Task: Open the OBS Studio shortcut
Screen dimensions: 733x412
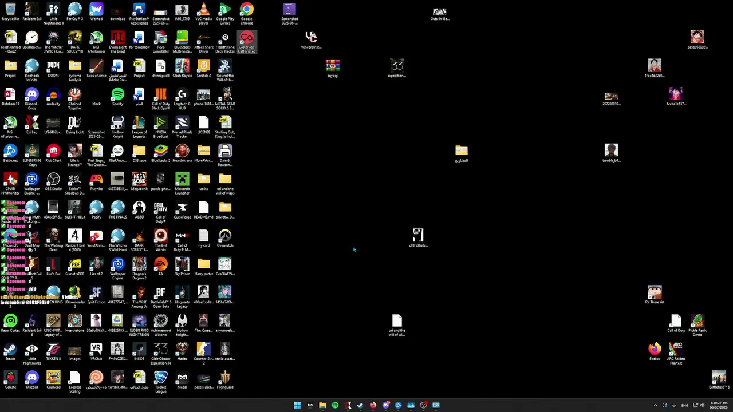Action: coord(53,181)
